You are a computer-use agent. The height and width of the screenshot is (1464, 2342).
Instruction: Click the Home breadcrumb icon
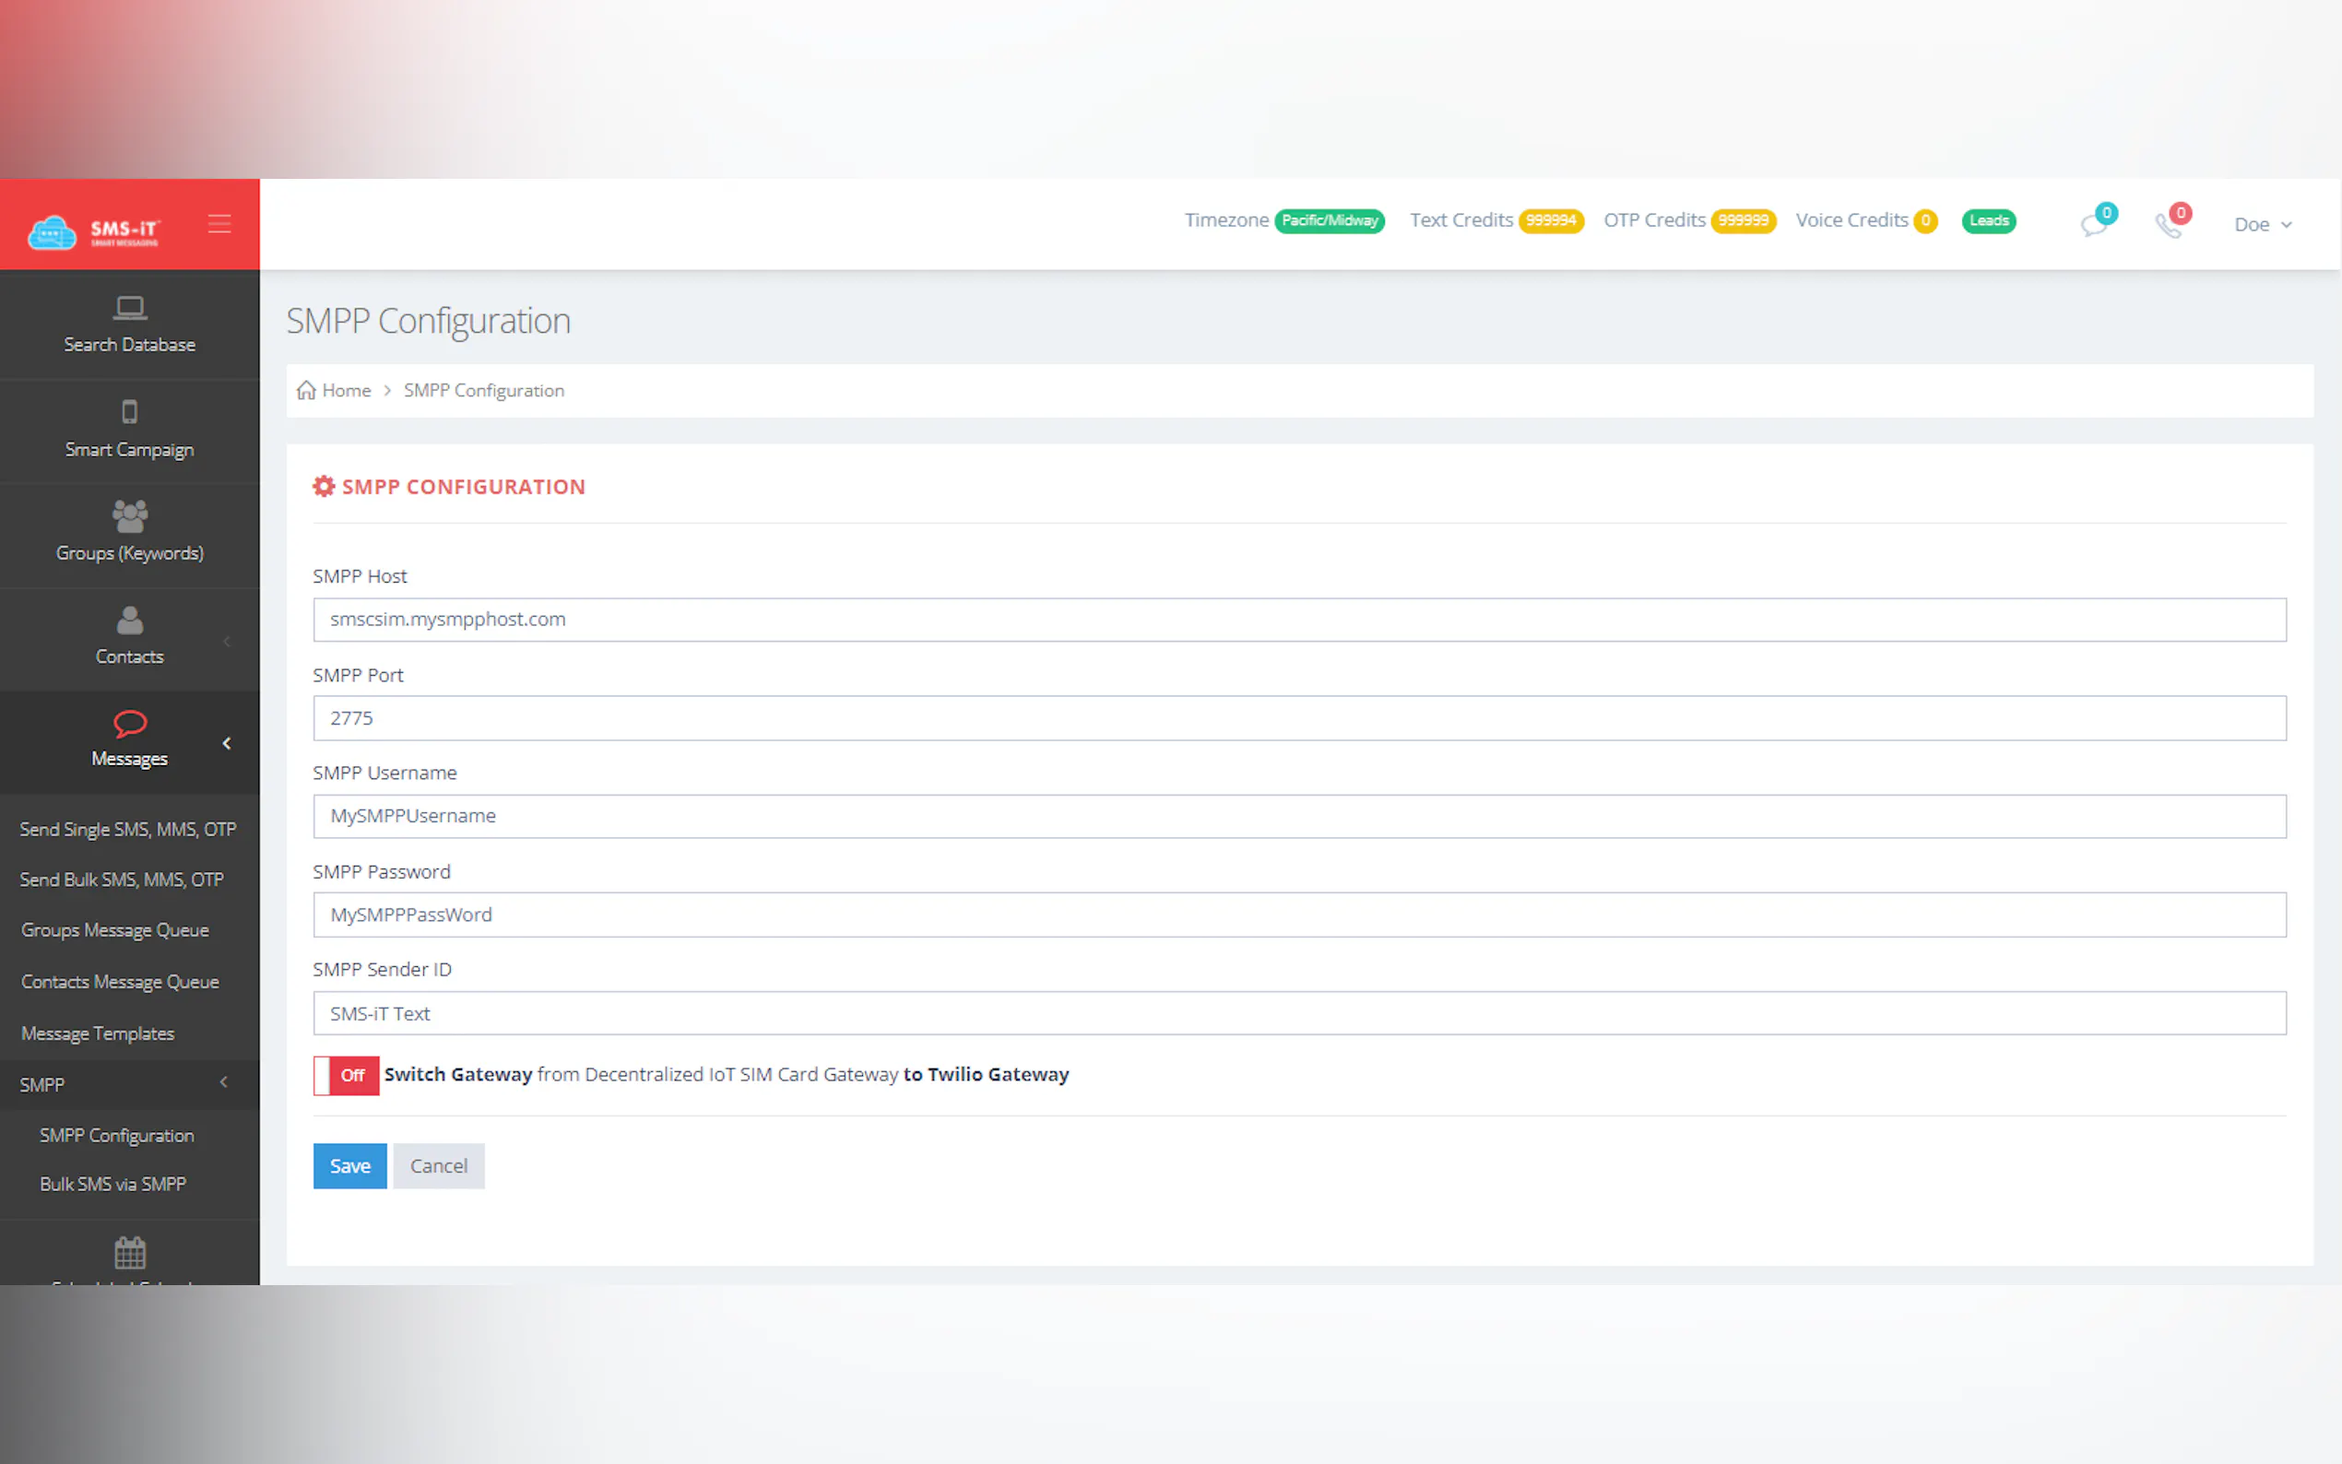[307, 390]
